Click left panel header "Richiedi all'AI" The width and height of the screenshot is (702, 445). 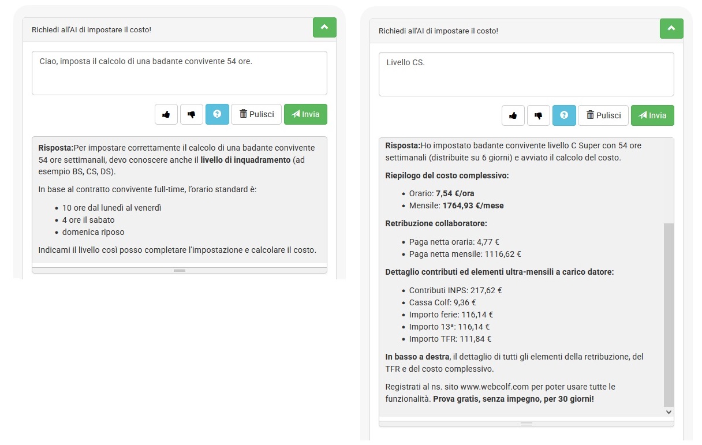pos(92,29)
